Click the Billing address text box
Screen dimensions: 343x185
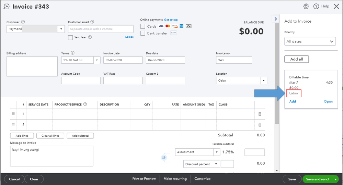tap(32, 66)
